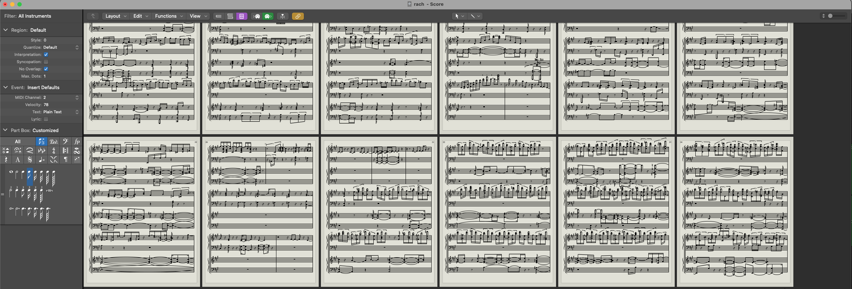852x289 pixels.
Task: Select the Chord grid group in the Part Box
Action: pos(77,159)
